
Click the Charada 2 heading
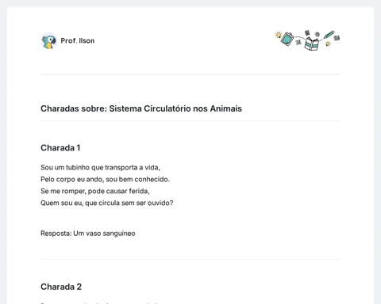click(61, 287)
